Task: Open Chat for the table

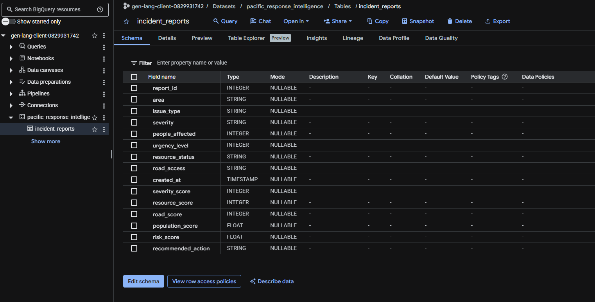Action: [260, 21]
